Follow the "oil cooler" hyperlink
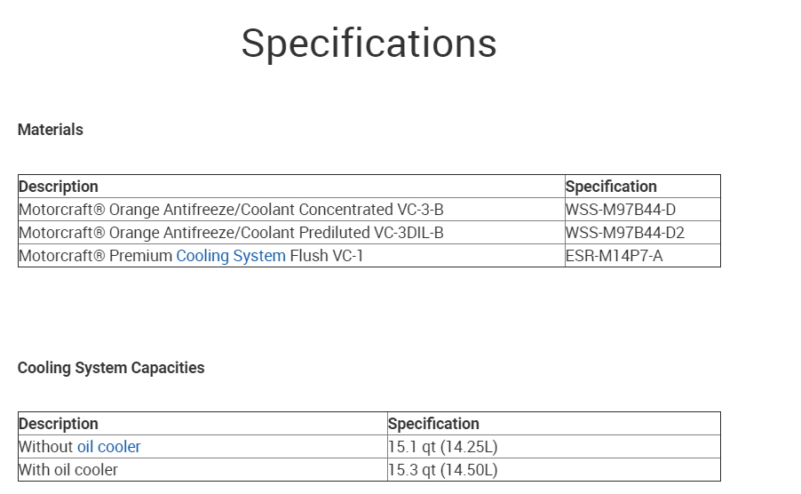This screenshot has width=801, height=494. 108,447
